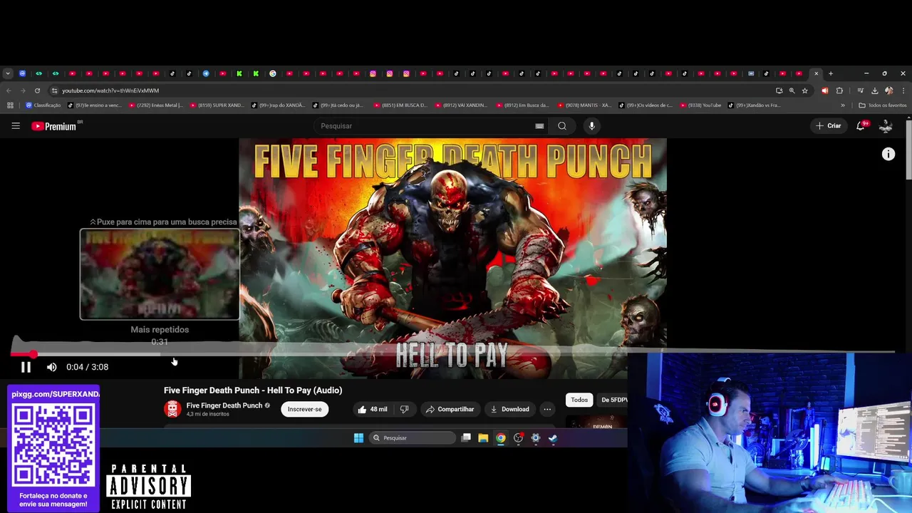Open site info icon beside the URL

[54, 90]
